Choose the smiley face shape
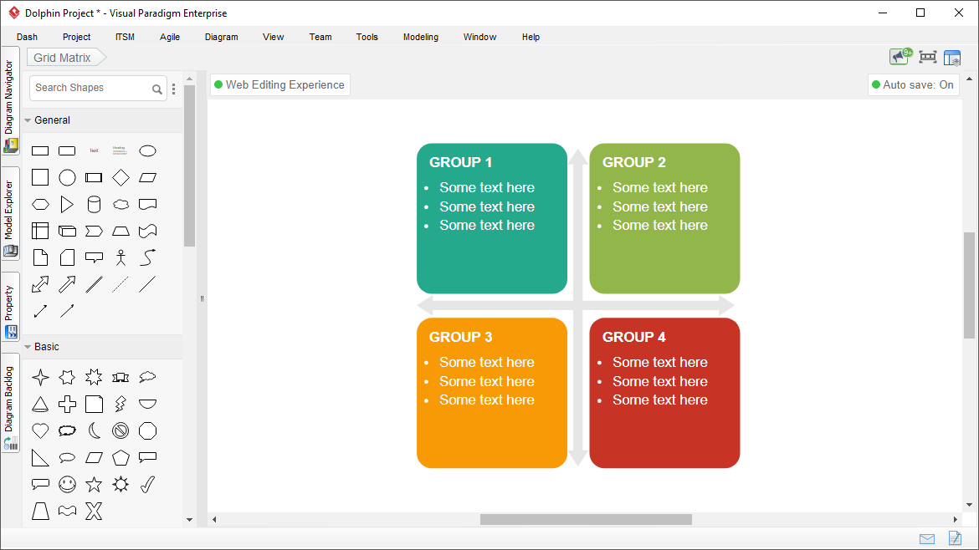Screen dimensions: 979x550 click(67, 485)
